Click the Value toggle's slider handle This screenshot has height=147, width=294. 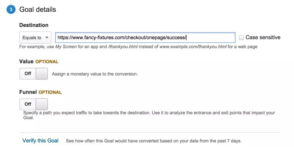coord(42,73)
